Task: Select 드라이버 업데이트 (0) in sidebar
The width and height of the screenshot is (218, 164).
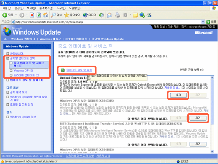Action: coord(26,75)
